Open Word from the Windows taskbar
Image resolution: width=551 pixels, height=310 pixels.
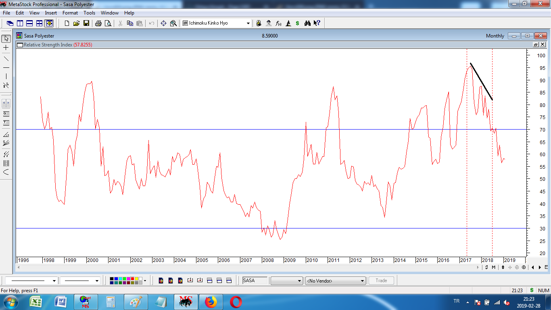[x=61, y=302]
